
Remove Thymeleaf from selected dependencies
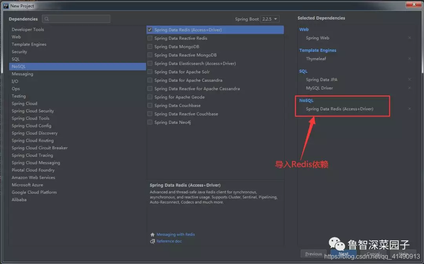click(409, 59)
